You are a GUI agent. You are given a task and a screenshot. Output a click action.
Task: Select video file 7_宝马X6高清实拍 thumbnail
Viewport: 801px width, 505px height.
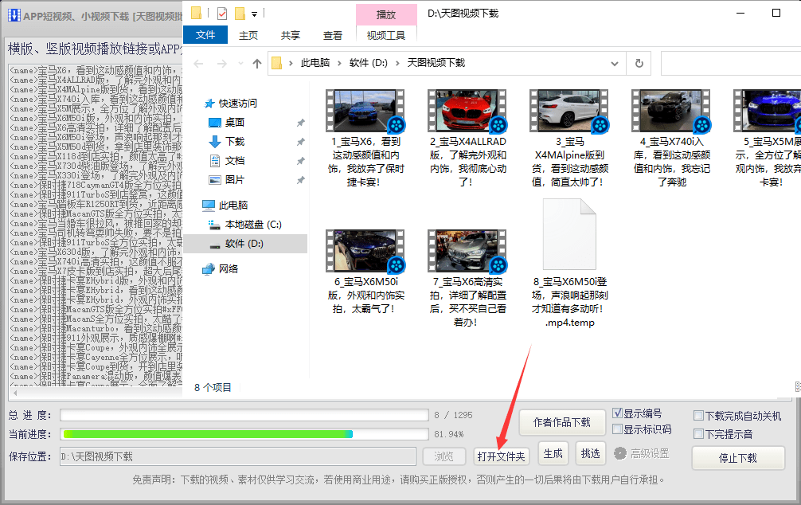(x=467, y=250)
